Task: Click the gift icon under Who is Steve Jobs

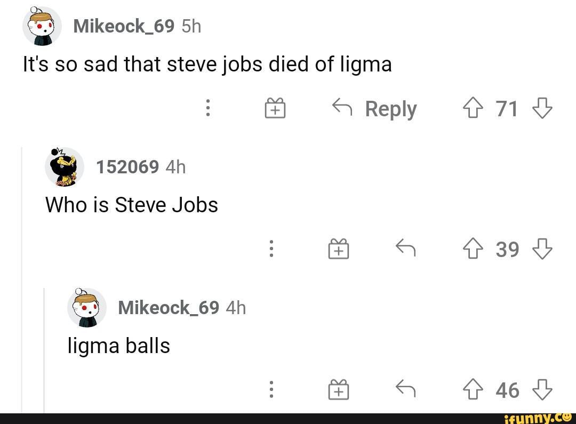Action: pyautogui.click(x=338, y=249)
